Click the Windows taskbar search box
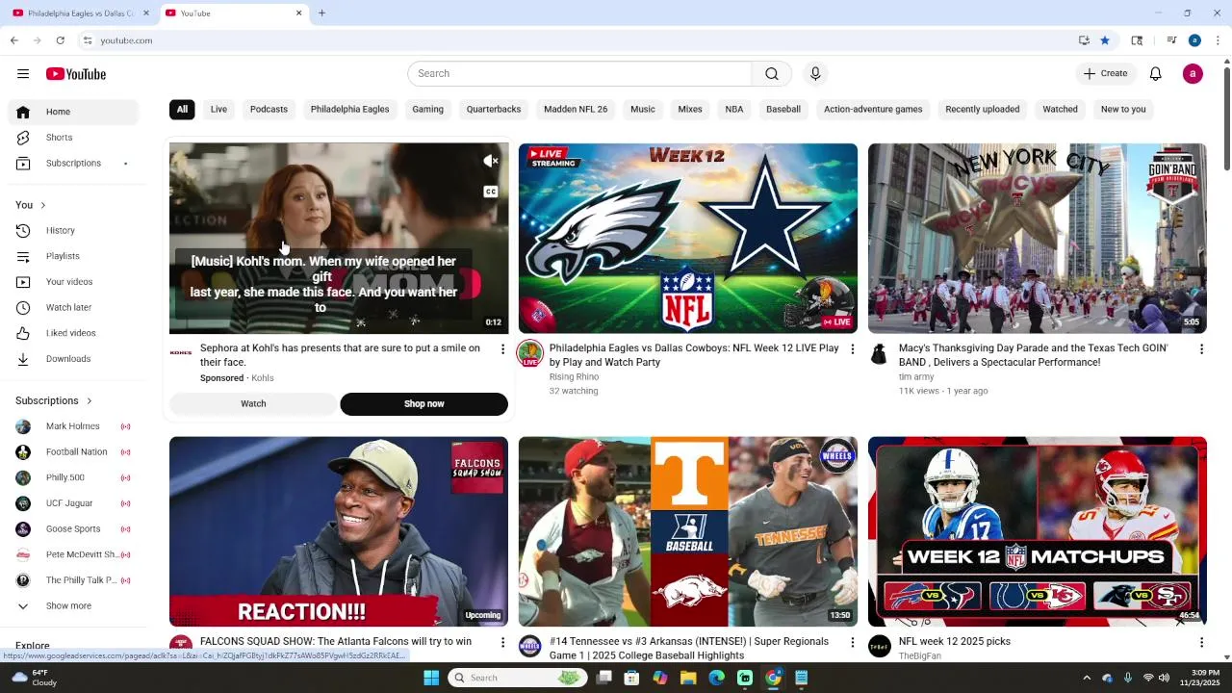Screen dimensions: 1232x693 pyautogui.click(x=517, y=678)
